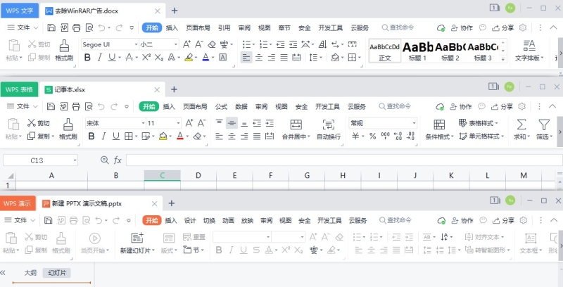Click Wrap Text (自动换行) in Spreadsheet
The height and width of the screenshot is (287, 563).
point(329,129)
